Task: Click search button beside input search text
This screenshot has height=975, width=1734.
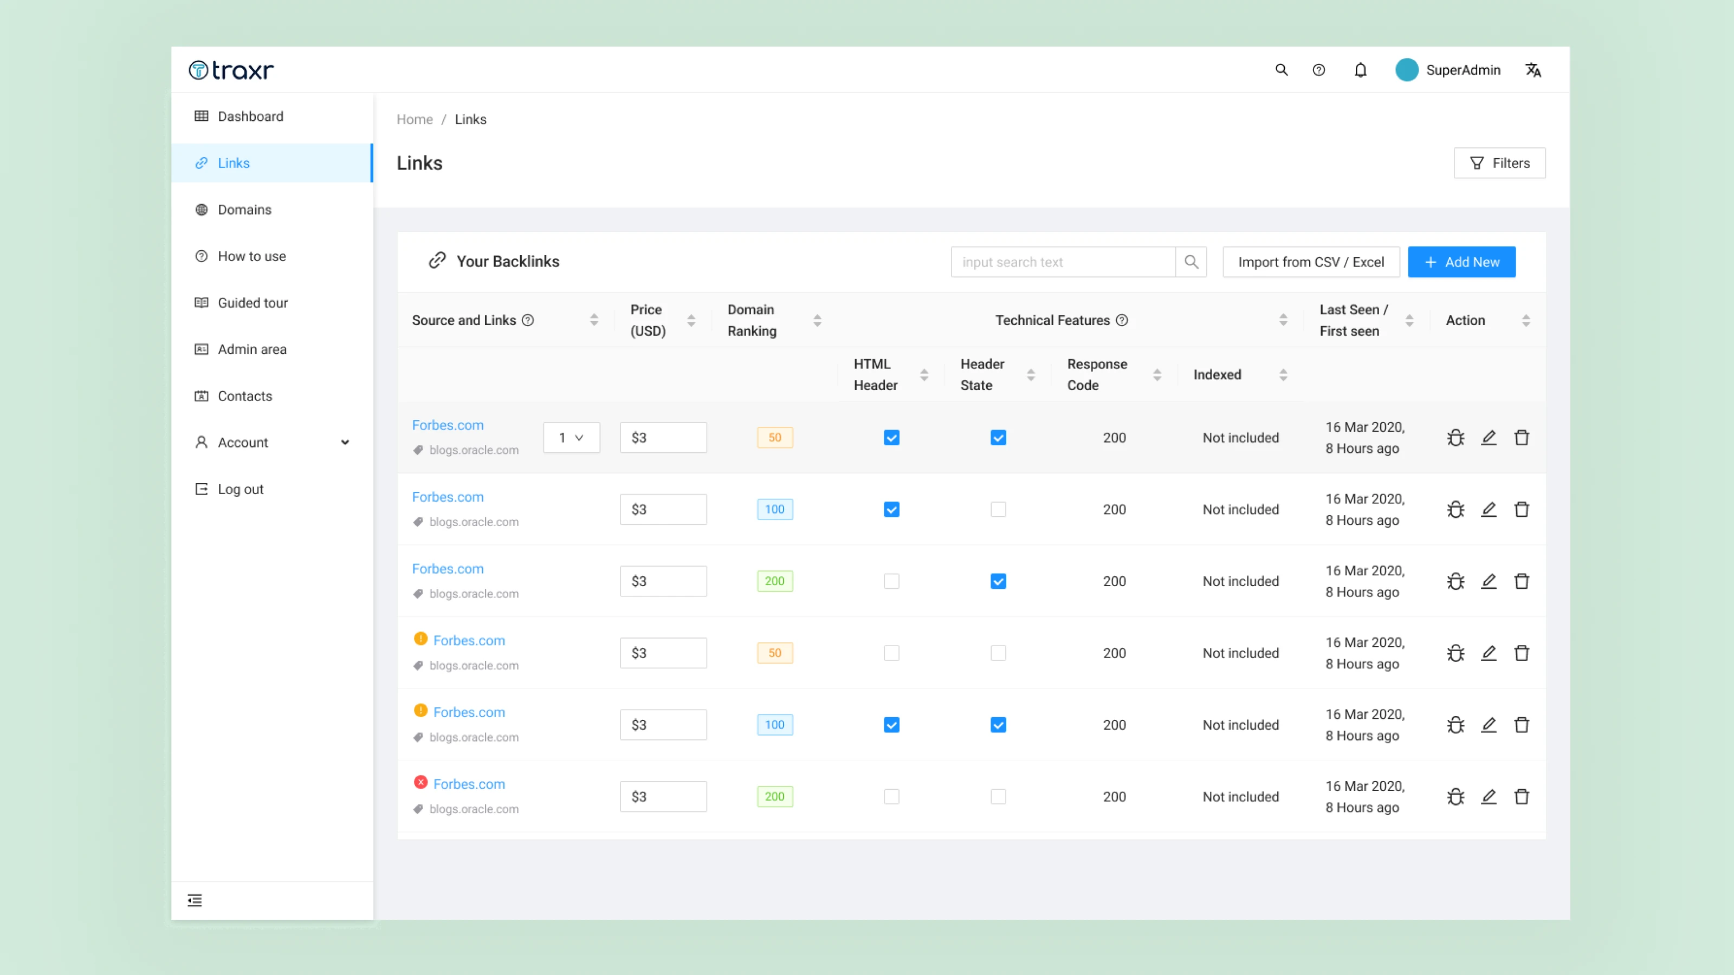Action: 1192,262
